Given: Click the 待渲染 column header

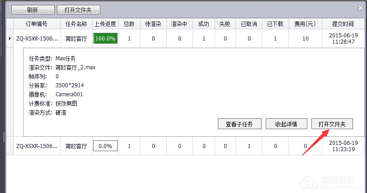Looking at the screenshot, I should [153, 24].
